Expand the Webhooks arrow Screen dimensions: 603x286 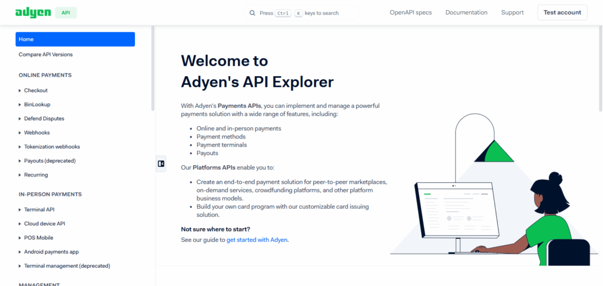(x=20, y=133)
